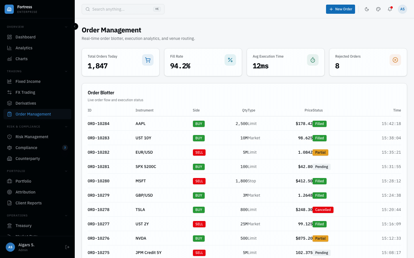Click the AS profile avatar
This screenshot has height=258, width=414.
(402, 9)
